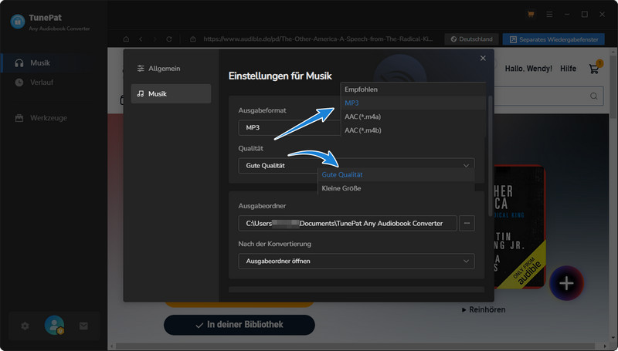Navigate forward with the right arrow
This screenshot has height=351, width=618.
tap(154, 39)
